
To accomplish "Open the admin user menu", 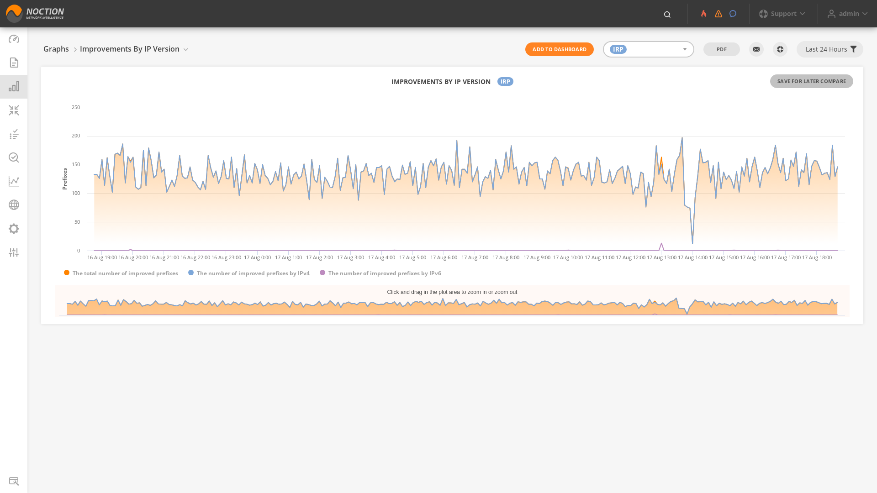I will click(x=847, y=14).
